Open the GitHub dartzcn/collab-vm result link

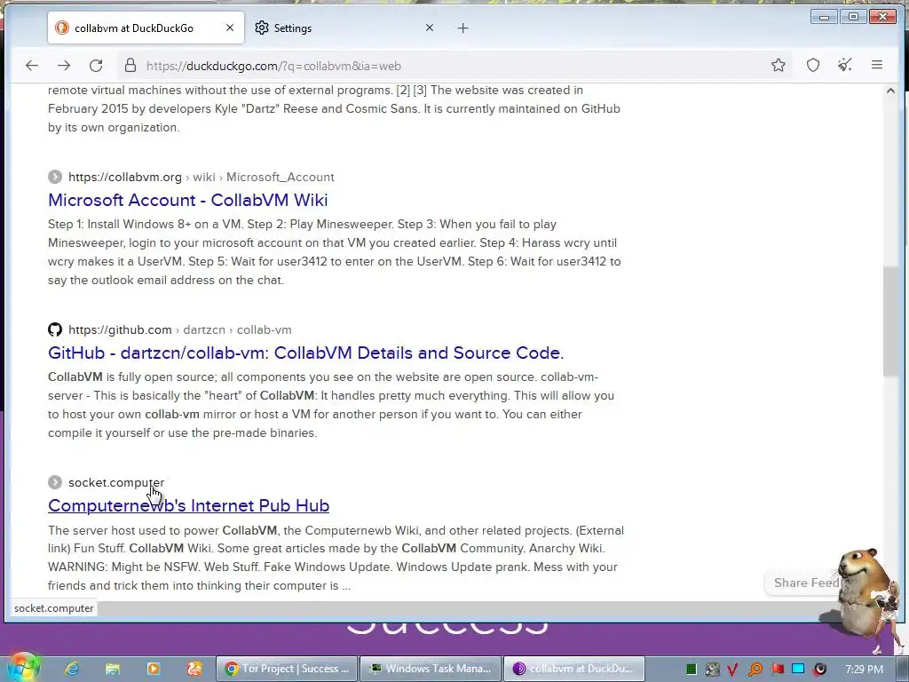[305, 353]
